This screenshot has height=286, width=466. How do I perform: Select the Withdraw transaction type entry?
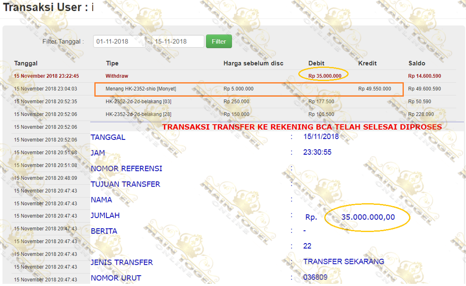pyautogui.click(x=117, y=76)
